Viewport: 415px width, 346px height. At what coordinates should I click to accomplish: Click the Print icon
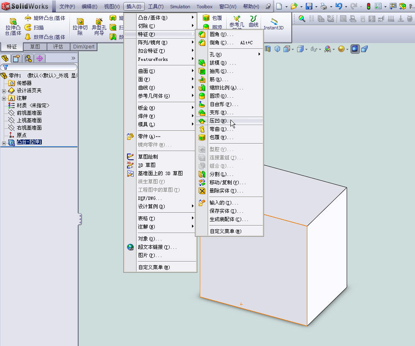[324, 6]
